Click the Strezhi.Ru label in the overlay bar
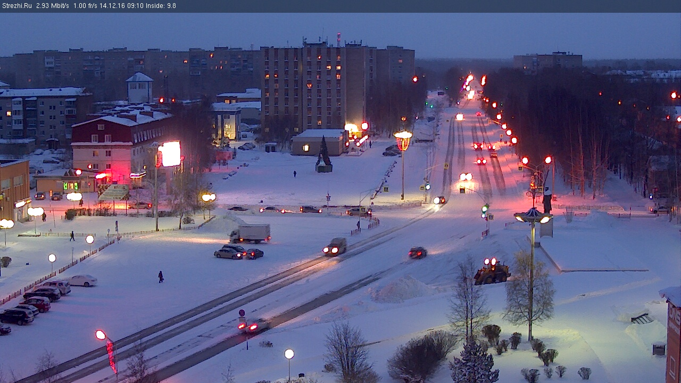This screenshot has height=383, width=681. (17, 6)
